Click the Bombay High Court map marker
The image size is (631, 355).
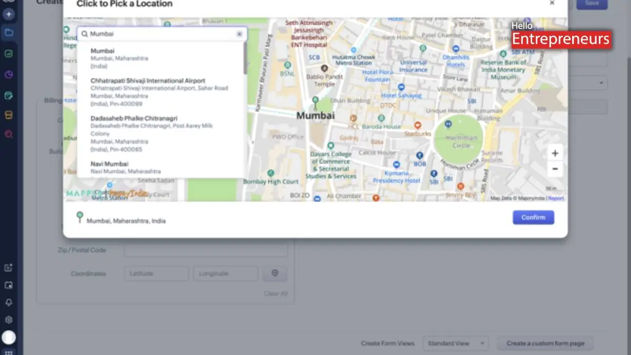point(270,173)
